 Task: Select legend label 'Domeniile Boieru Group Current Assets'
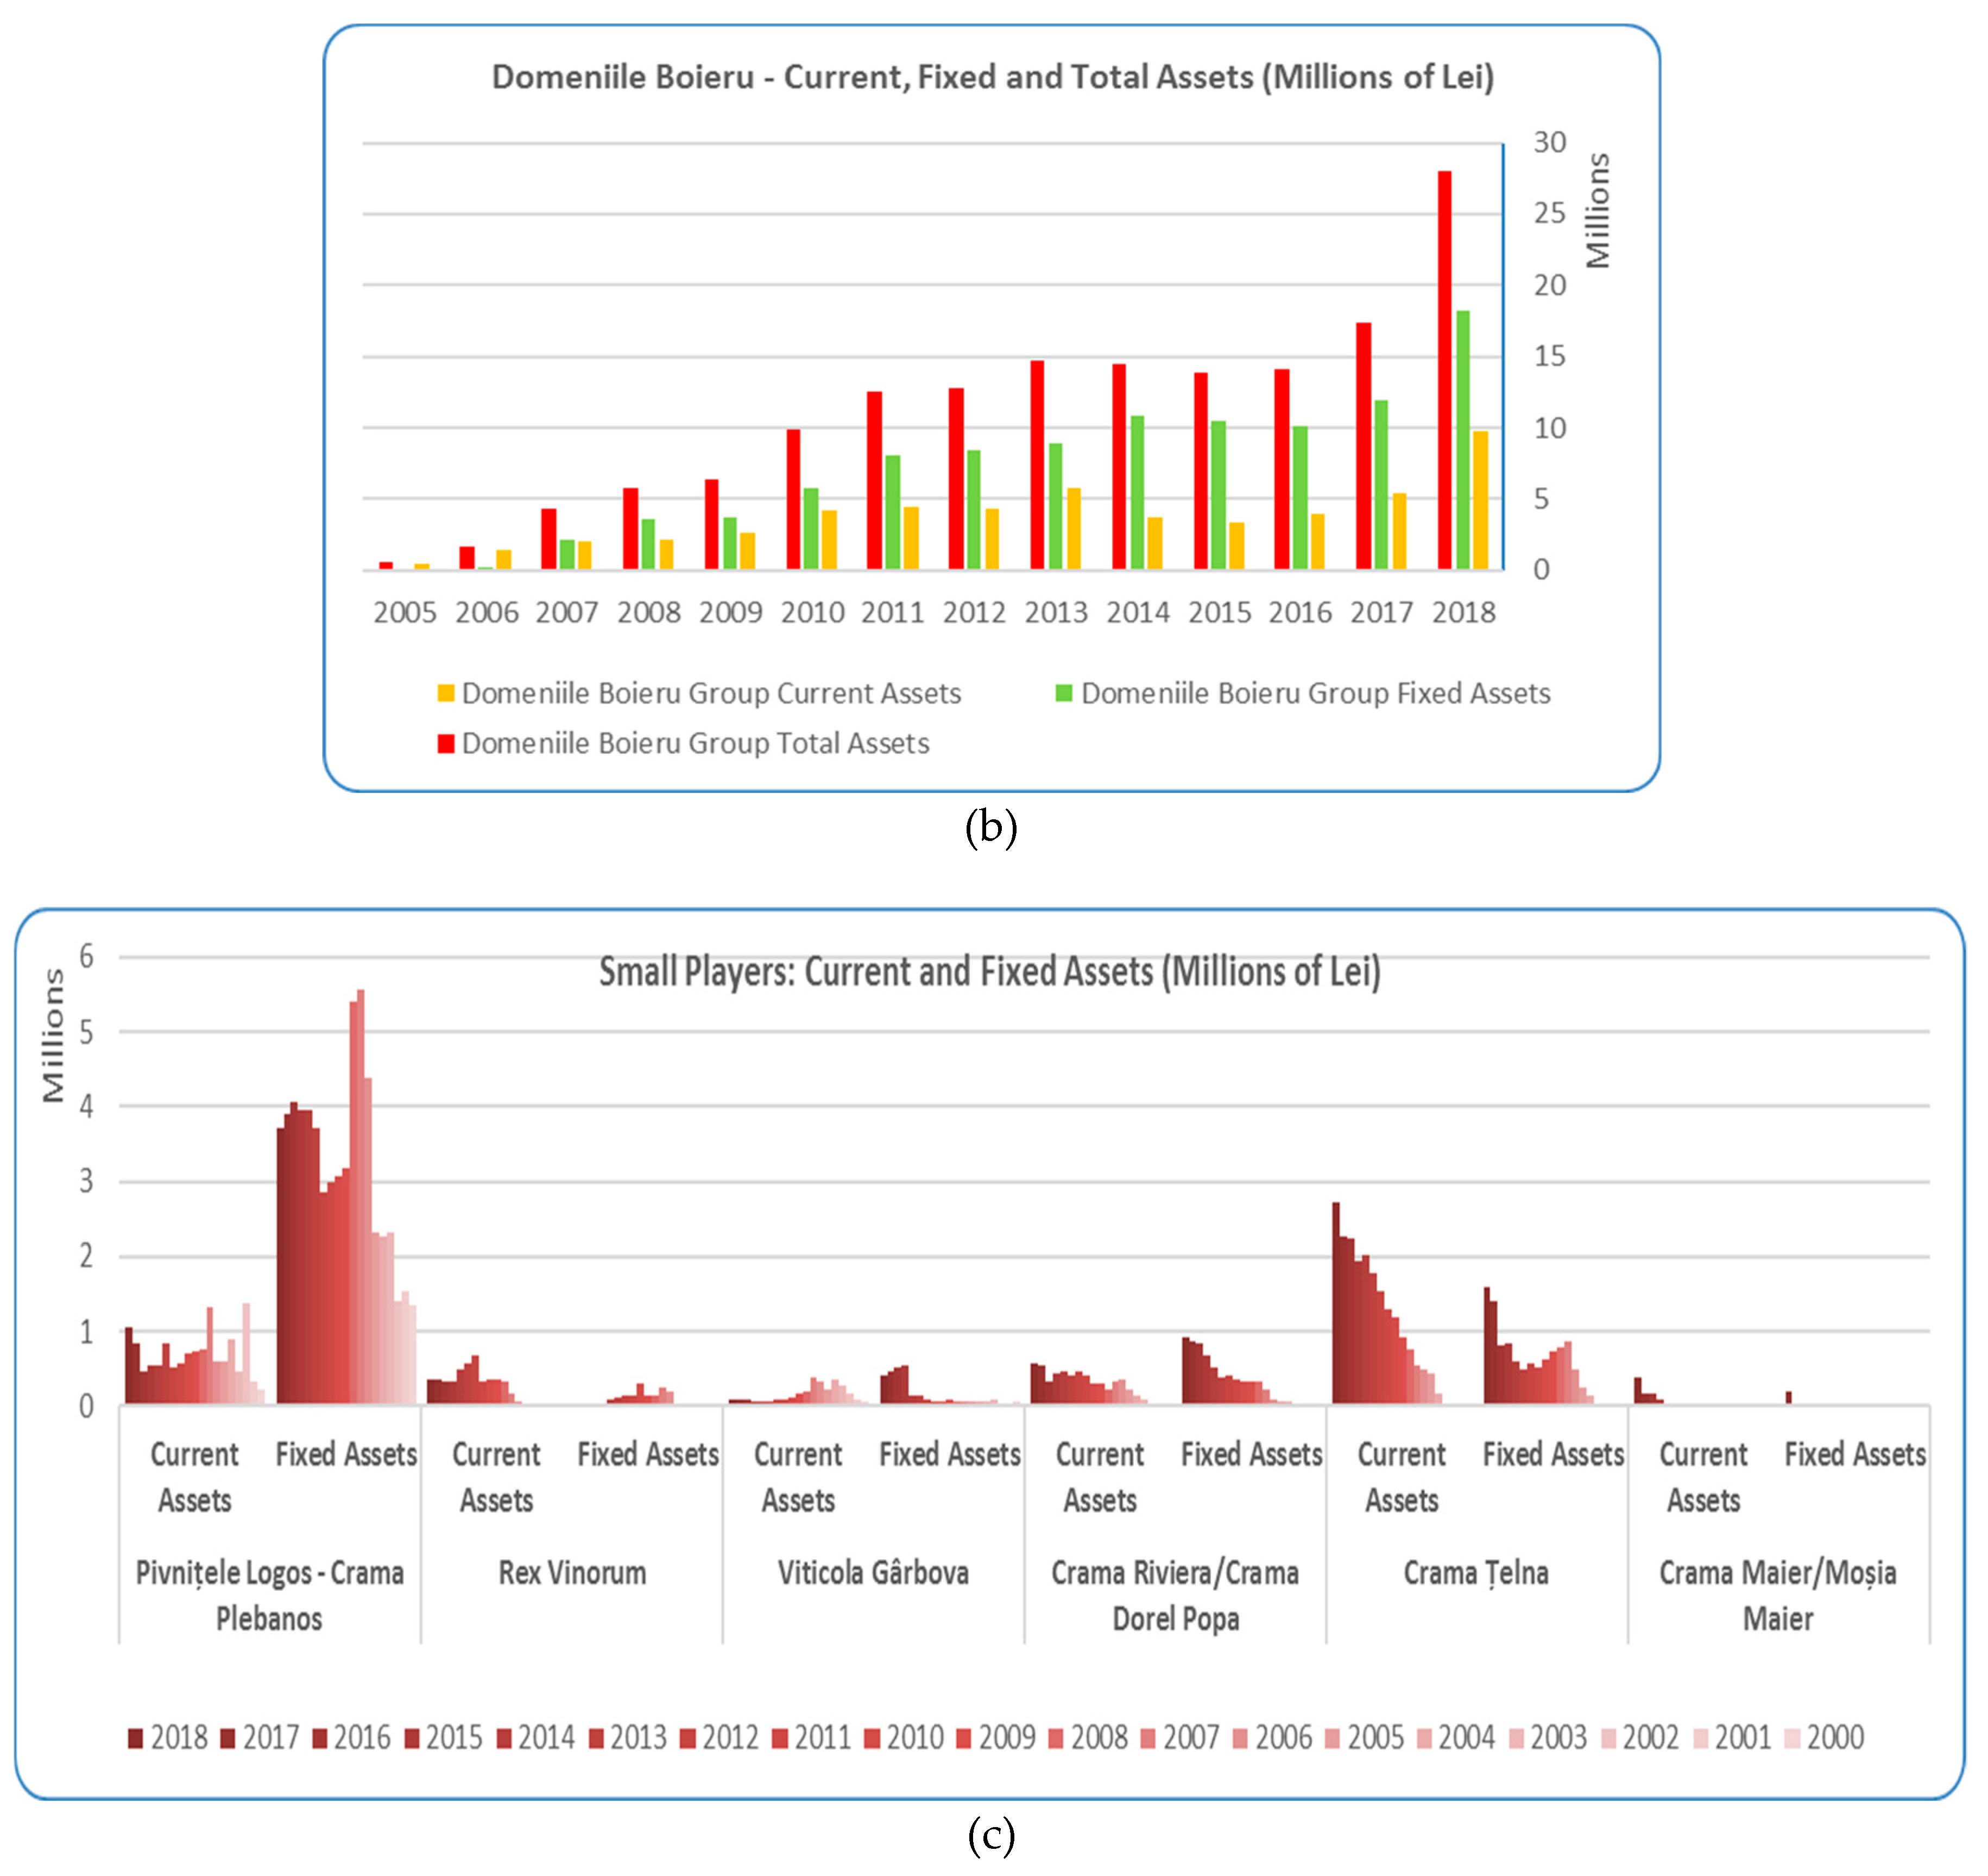point(711,693)
